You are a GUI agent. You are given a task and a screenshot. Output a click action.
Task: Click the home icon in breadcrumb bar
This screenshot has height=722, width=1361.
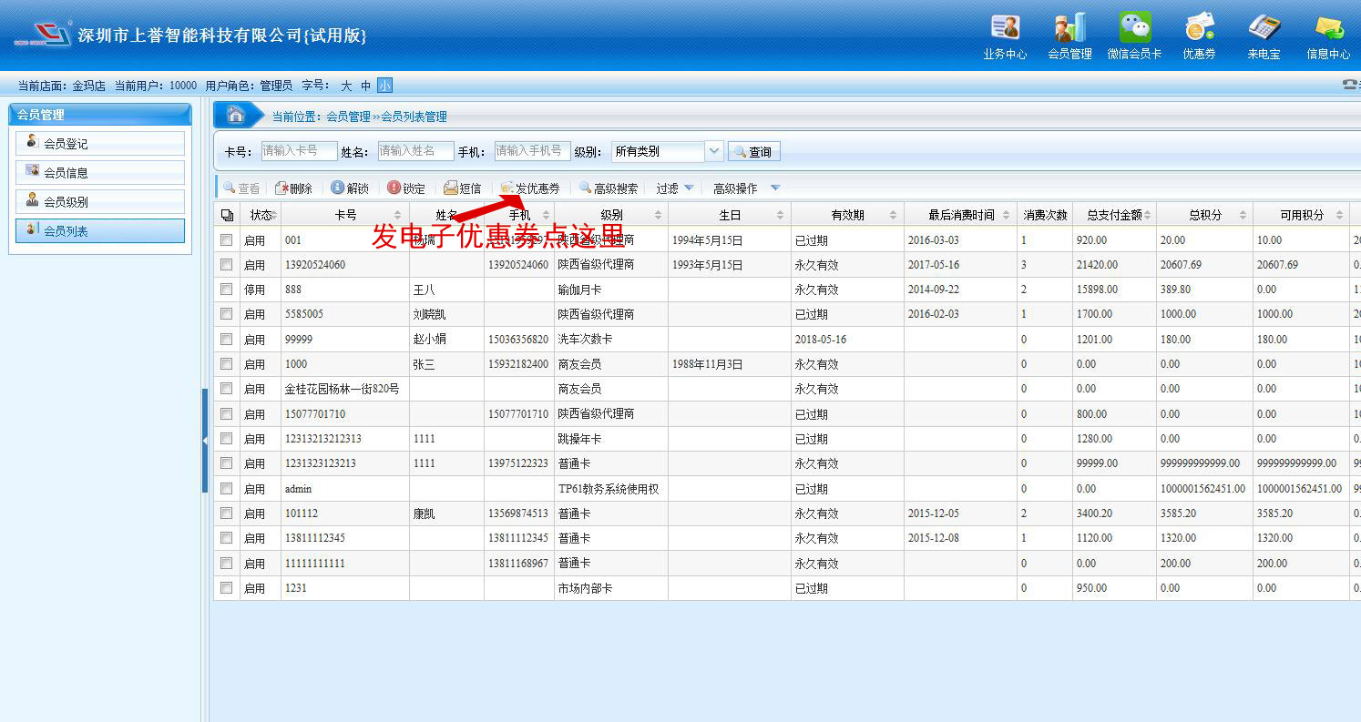(236, 116)
